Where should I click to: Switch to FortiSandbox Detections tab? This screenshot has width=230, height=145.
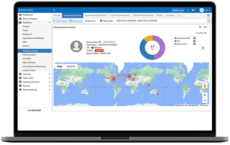coord(96,15)
